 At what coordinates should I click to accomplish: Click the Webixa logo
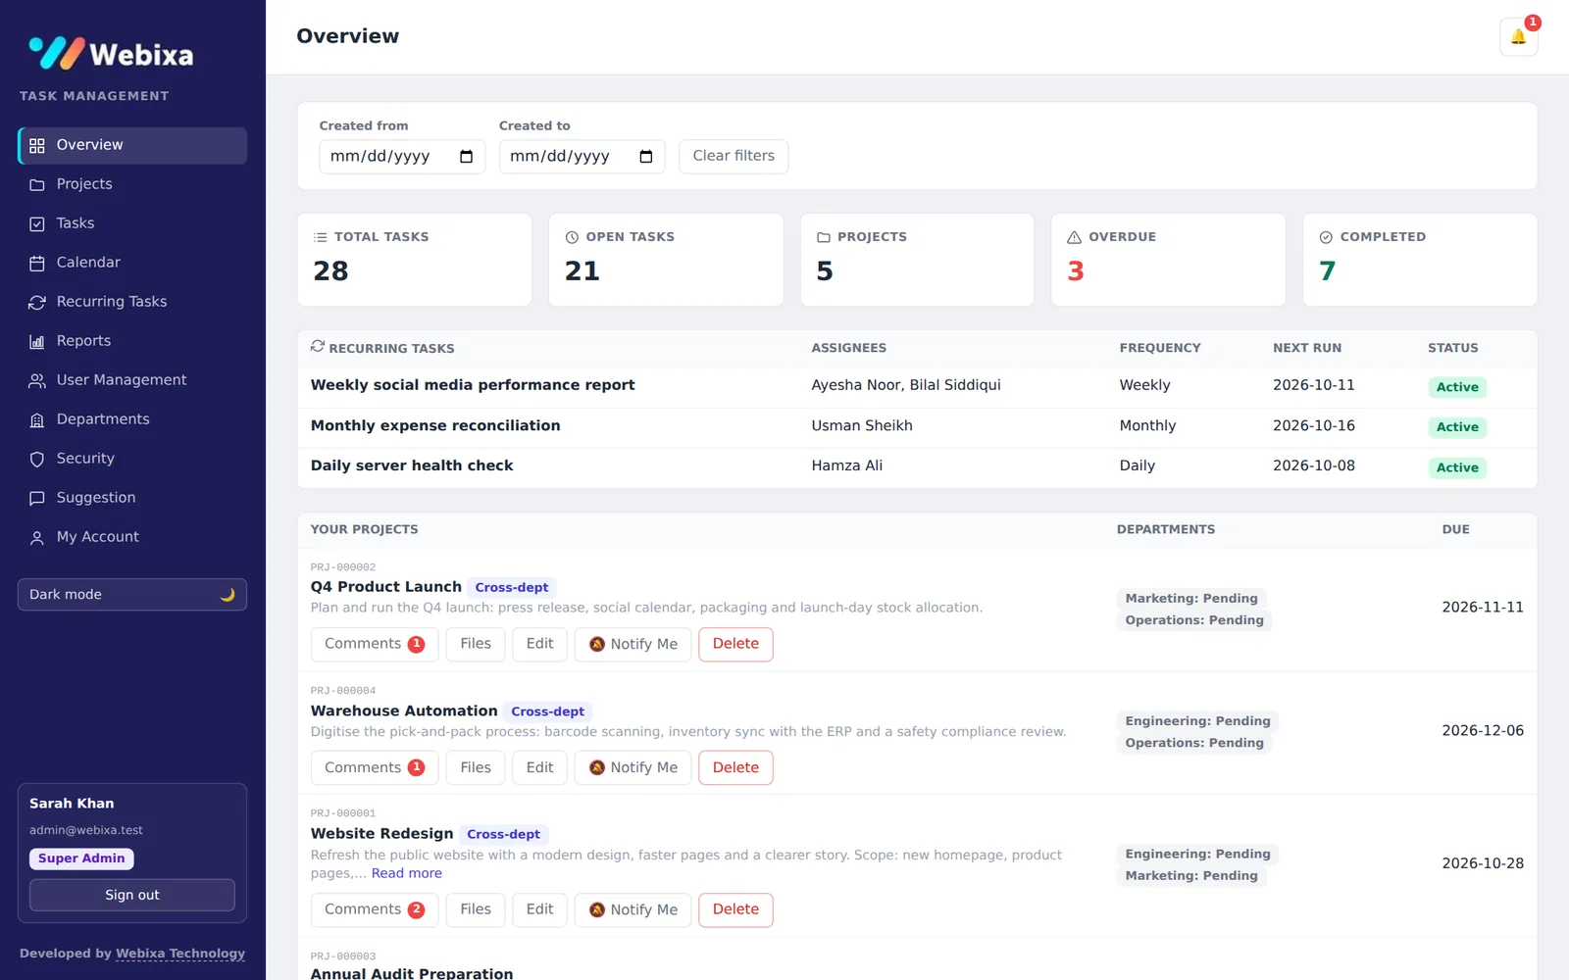tap(111, 53)
